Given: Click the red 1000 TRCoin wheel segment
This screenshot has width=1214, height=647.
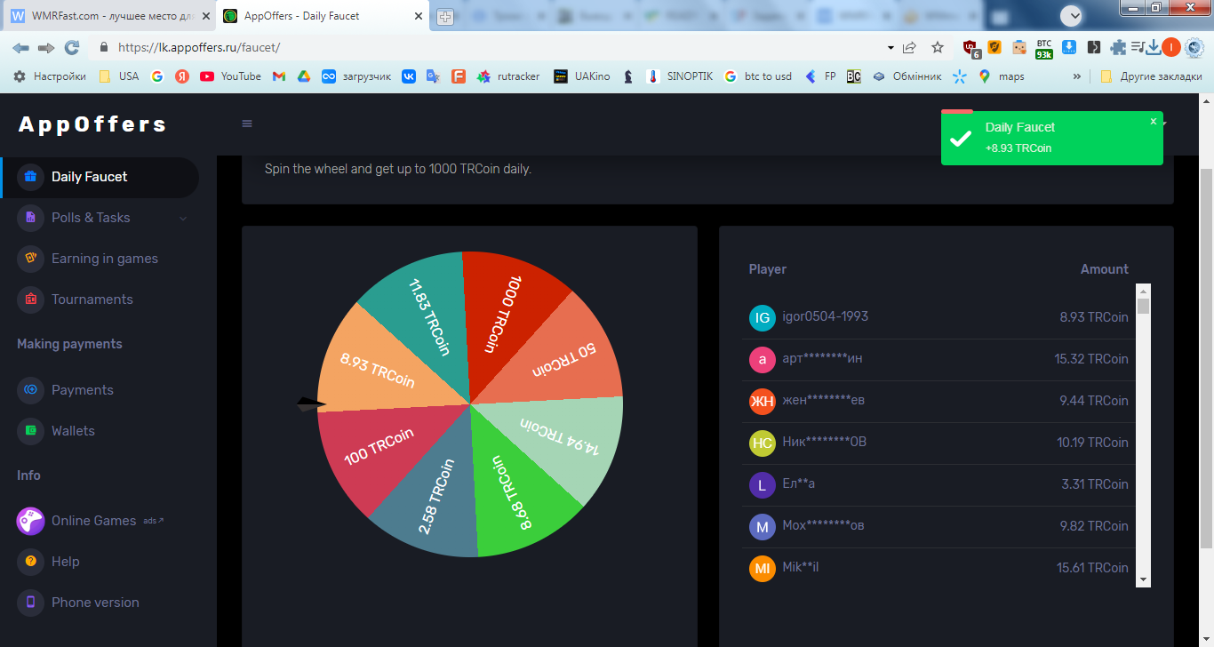Looking at the screenshot, I should (509, 316).
